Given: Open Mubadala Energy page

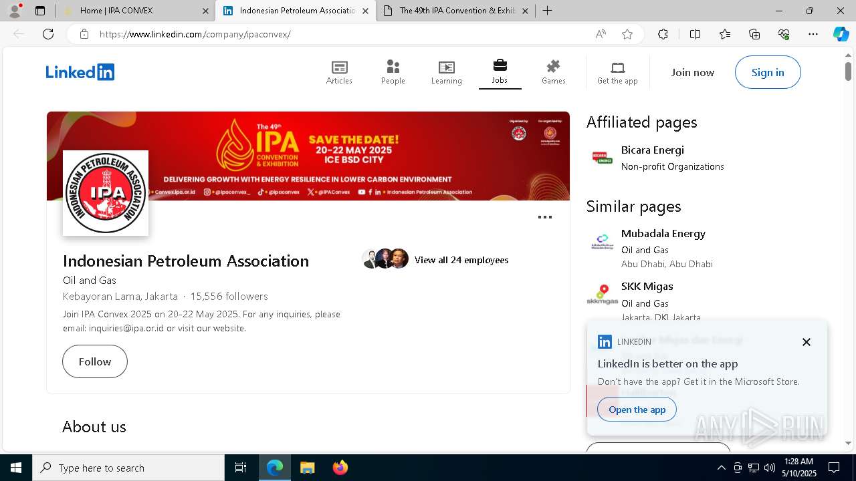Looking at the screenshot, I should pos(663,233).
